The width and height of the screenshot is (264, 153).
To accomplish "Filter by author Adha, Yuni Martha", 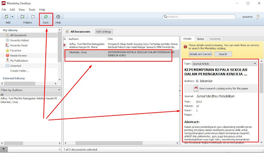I will point(31,98).
